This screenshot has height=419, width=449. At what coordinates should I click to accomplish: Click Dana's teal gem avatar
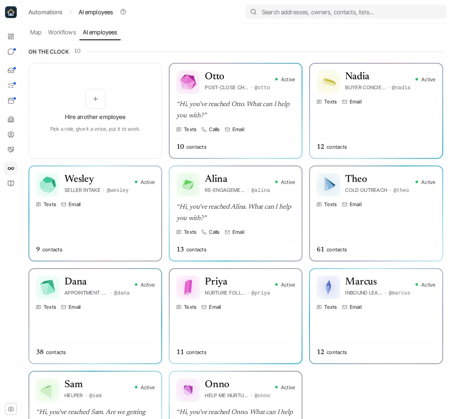coord(47,287)
